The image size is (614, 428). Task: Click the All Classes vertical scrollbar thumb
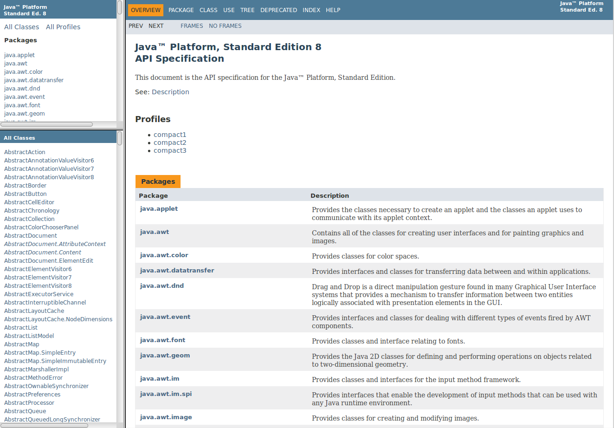coord(120,138)
